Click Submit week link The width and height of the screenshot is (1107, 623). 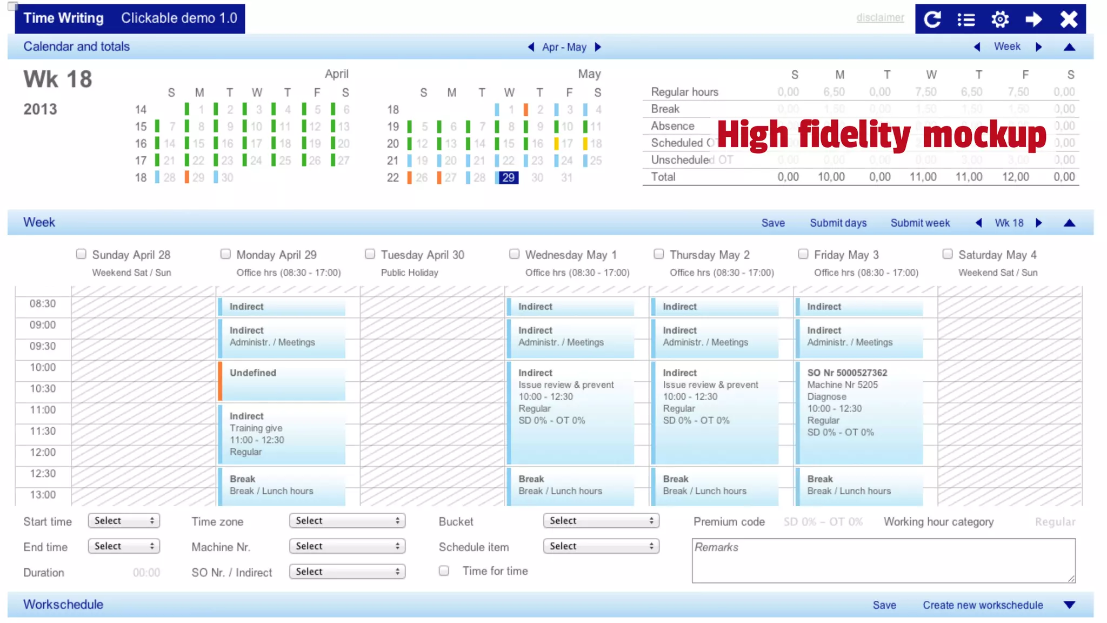click(920, 223)
